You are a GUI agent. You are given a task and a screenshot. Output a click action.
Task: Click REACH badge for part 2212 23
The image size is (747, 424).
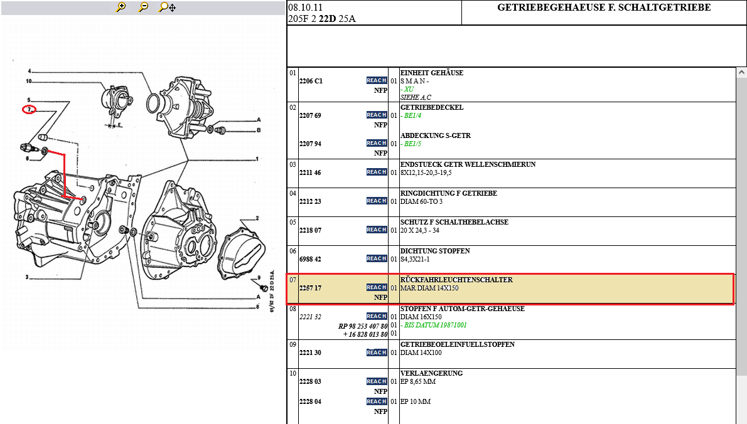377,201
